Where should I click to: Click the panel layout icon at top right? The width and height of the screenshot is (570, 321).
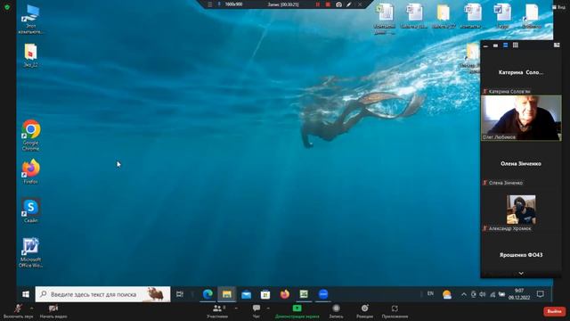tap(557, 45)
